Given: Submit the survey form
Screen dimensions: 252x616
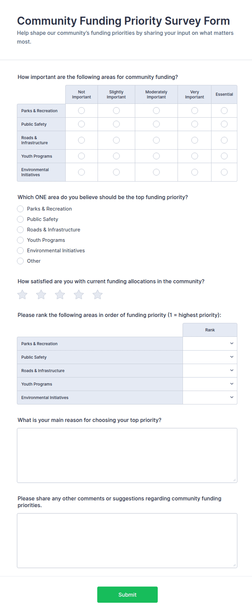Looking at the screenshot, I should (127, 595).
